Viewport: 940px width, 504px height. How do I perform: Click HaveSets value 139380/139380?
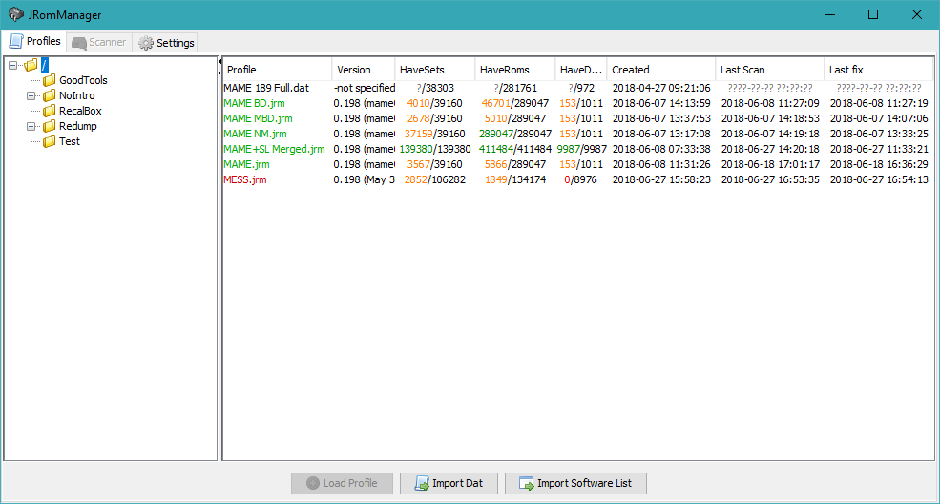pyautogui.click(x=435, y=149)
